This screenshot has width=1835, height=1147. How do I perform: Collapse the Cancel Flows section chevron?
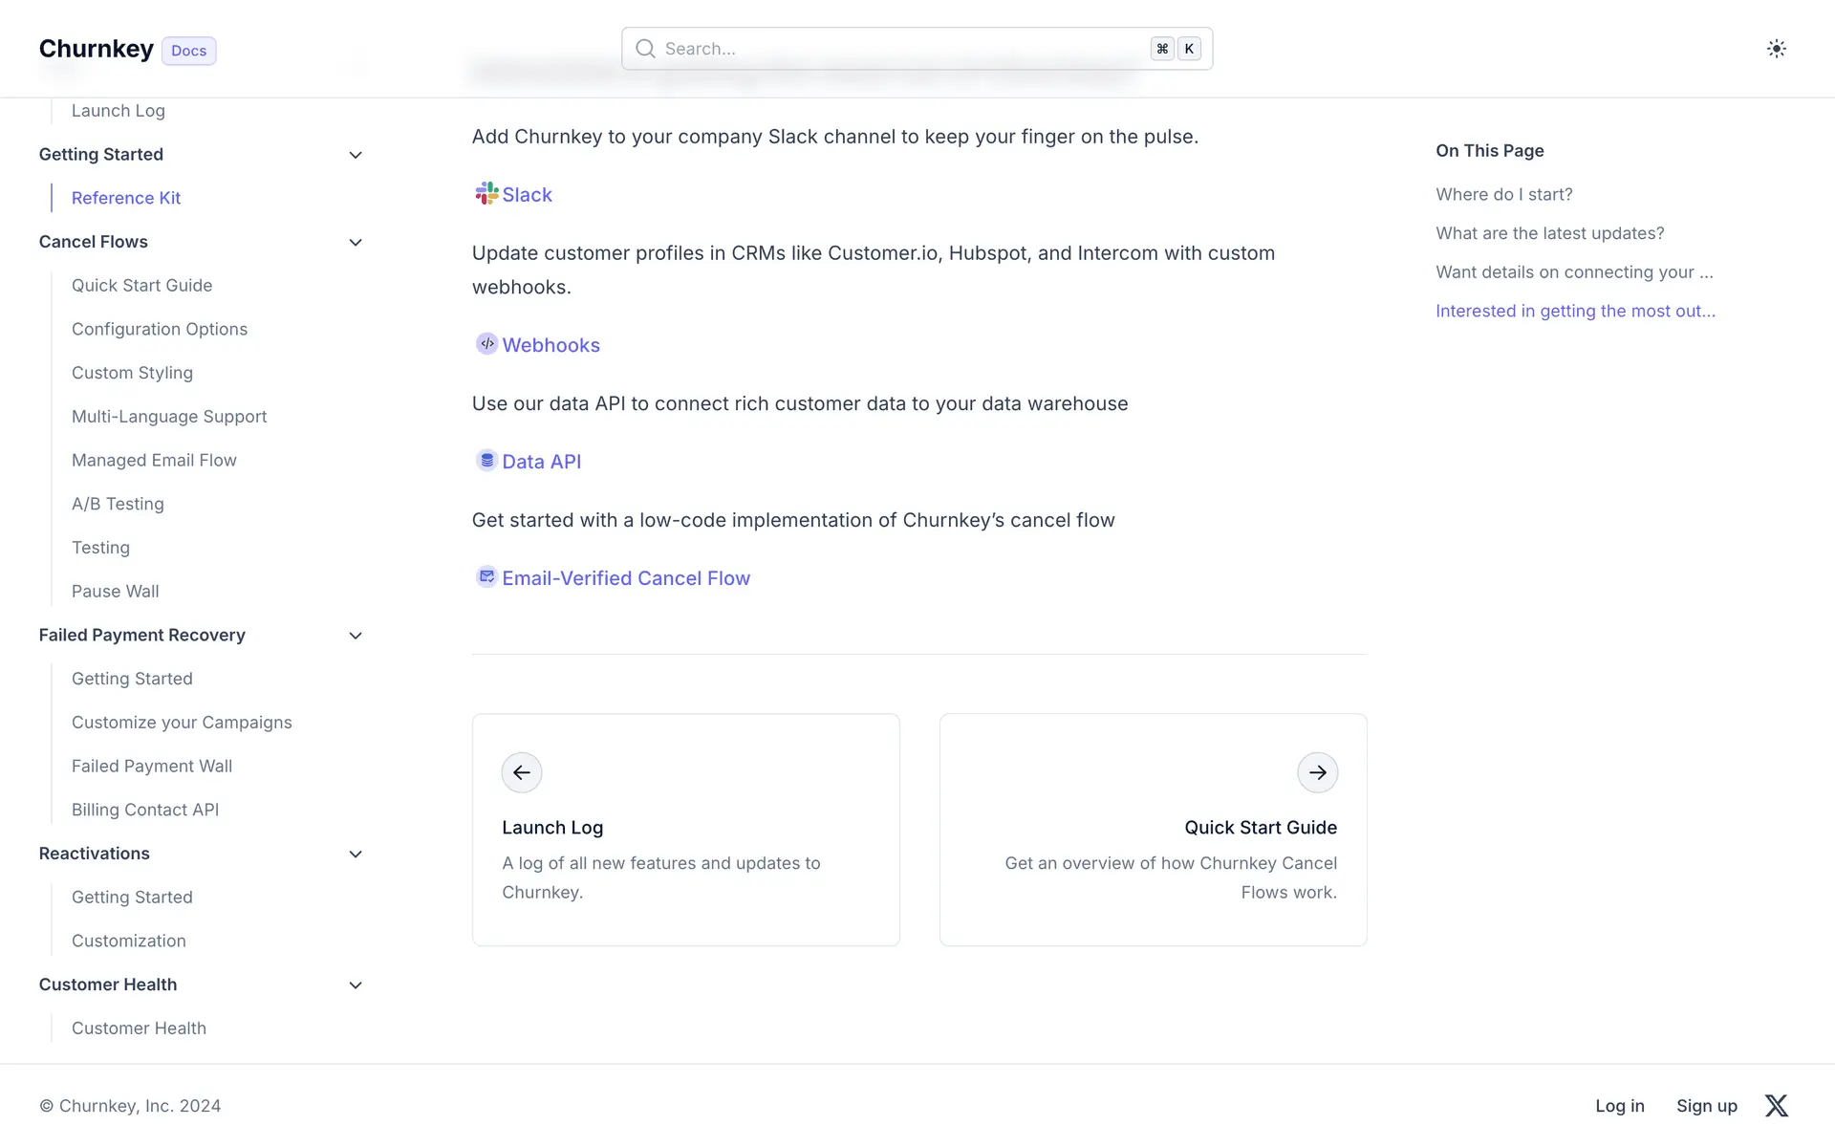[356, 243]
